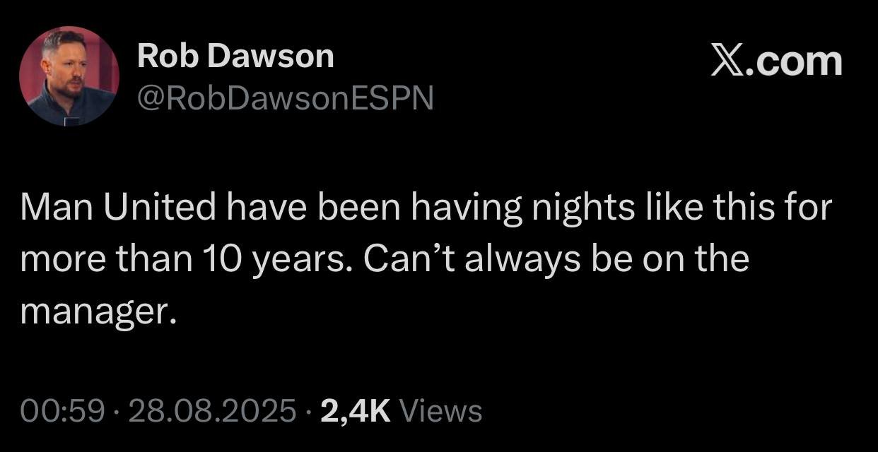Click the ".com" text beside the logo
Screen dimensions: 878x452
[797, 62]
